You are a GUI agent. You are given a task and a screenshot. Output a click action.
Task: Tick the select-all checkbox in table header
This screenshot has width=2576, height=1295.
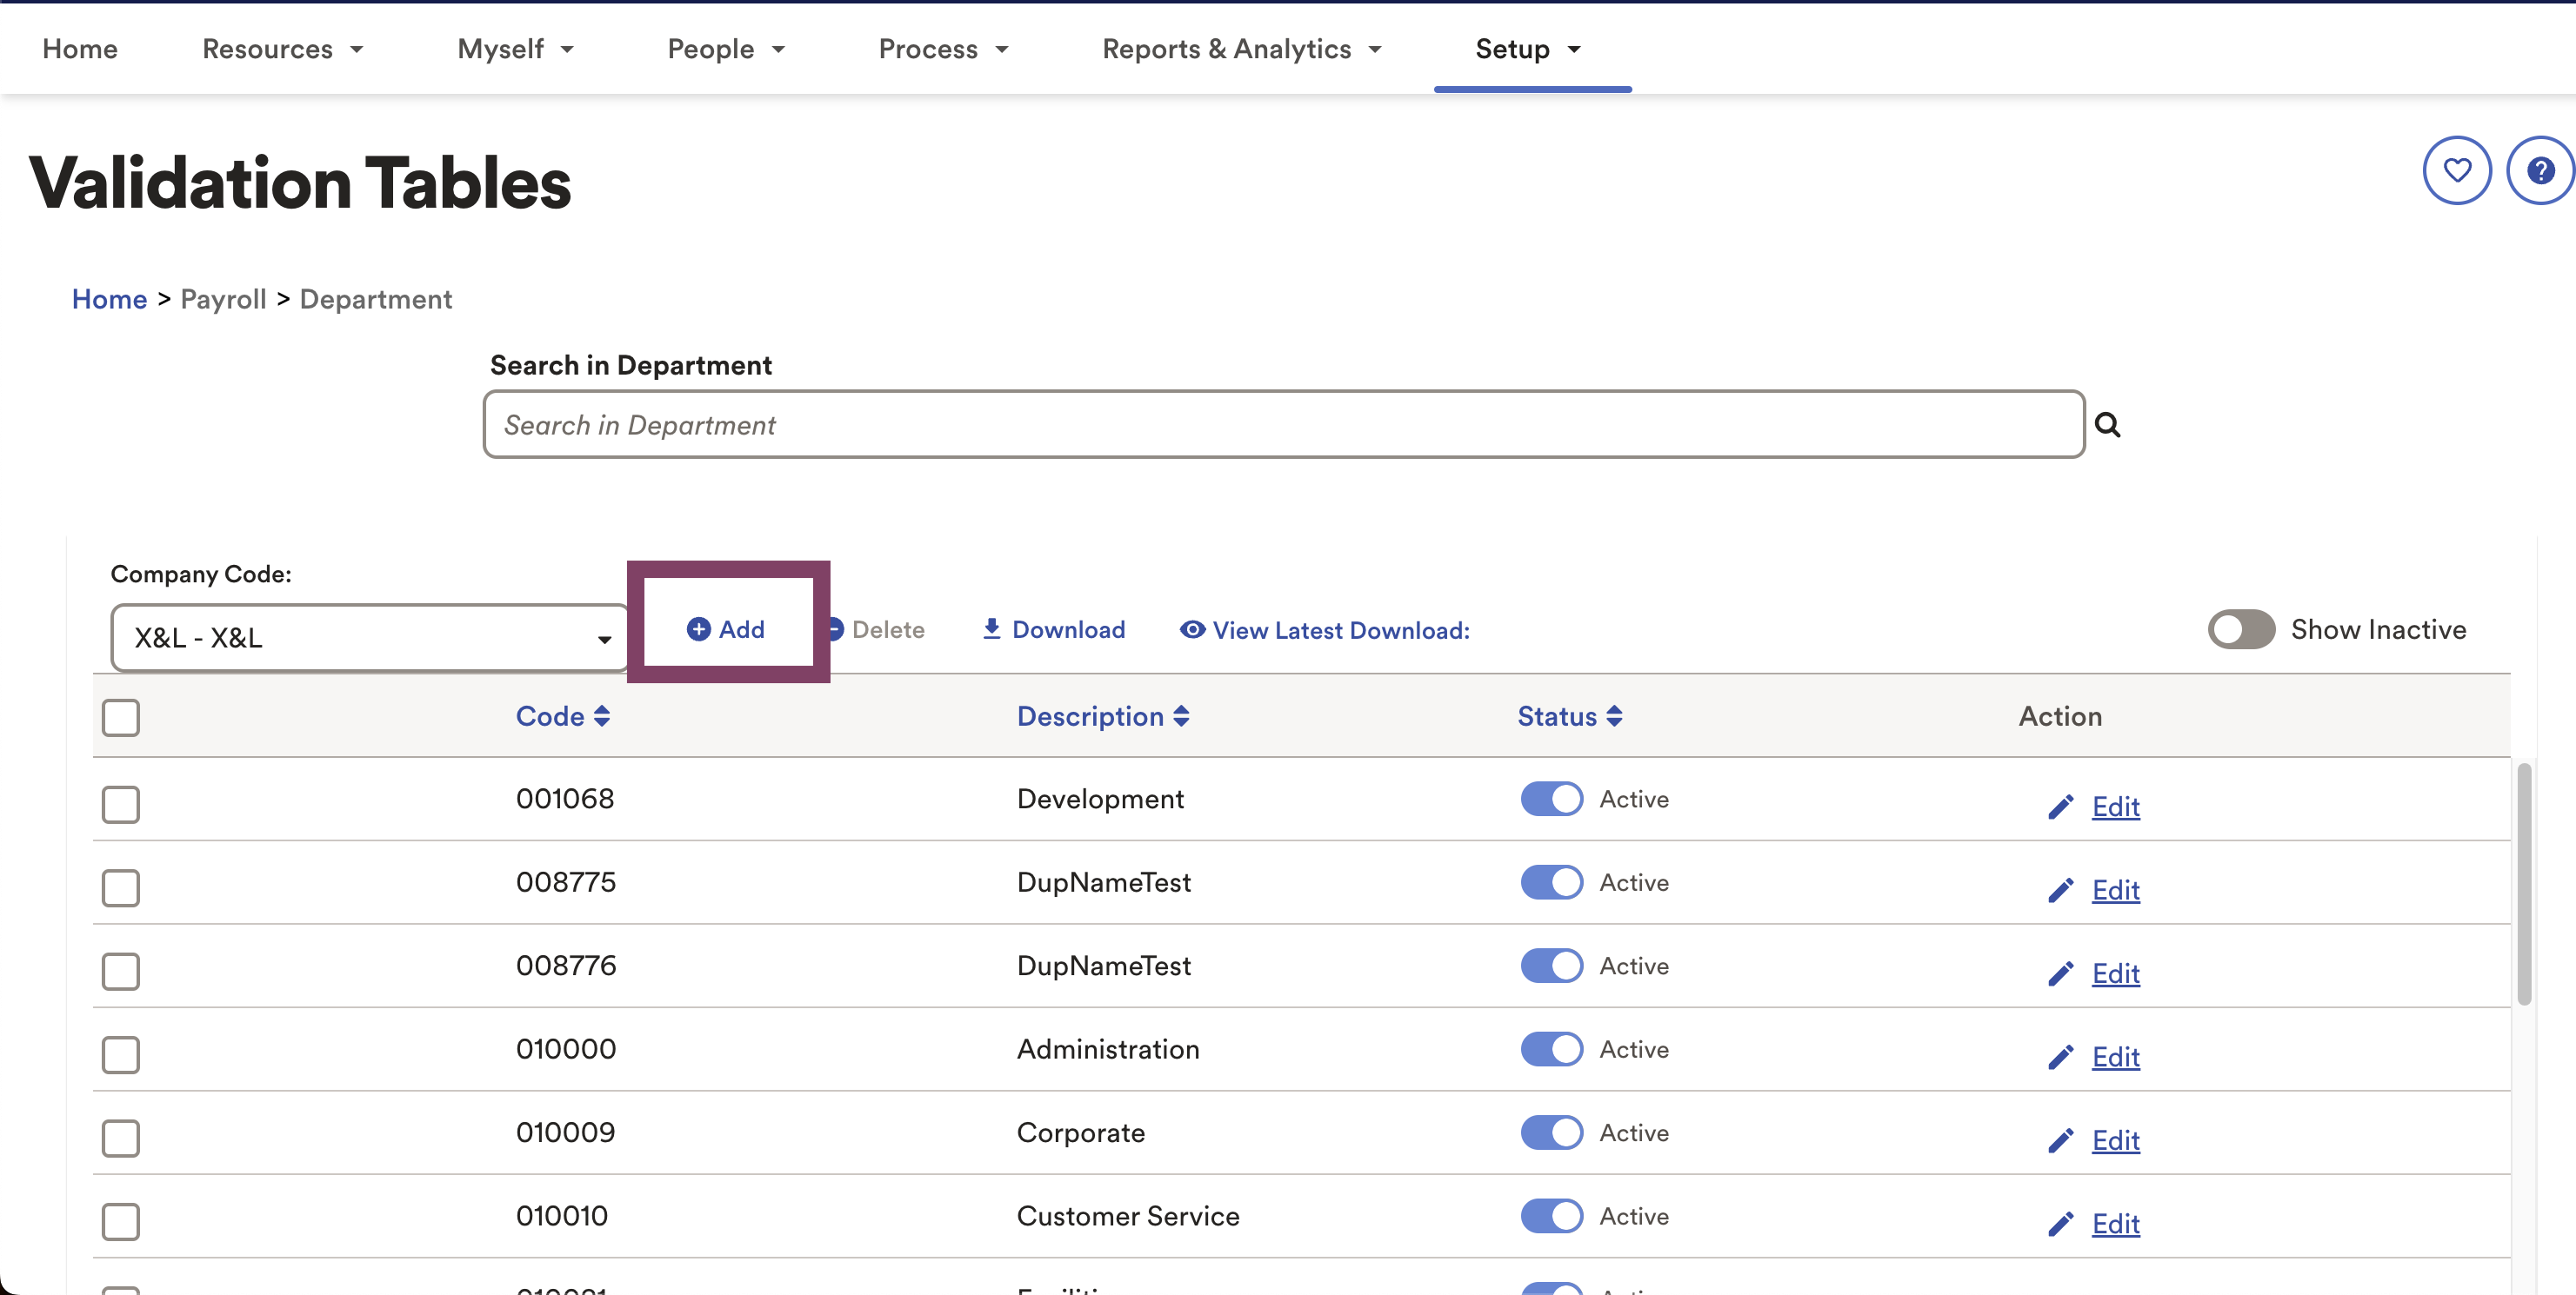pos(121,717)
